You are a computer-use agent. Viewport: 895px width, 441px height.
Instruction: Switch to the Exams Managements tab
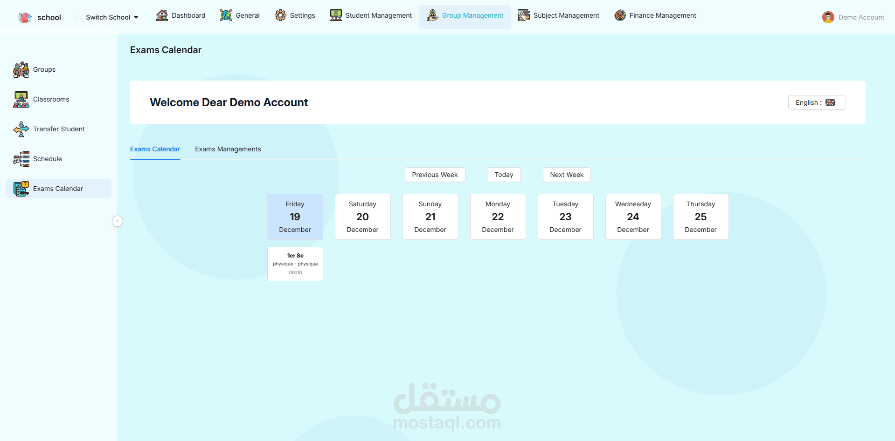(228, 149)
